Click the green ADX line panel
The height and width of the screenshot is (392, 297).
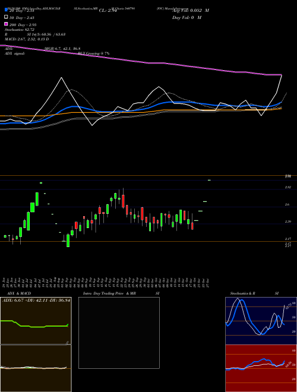click(x=36, y=321)
